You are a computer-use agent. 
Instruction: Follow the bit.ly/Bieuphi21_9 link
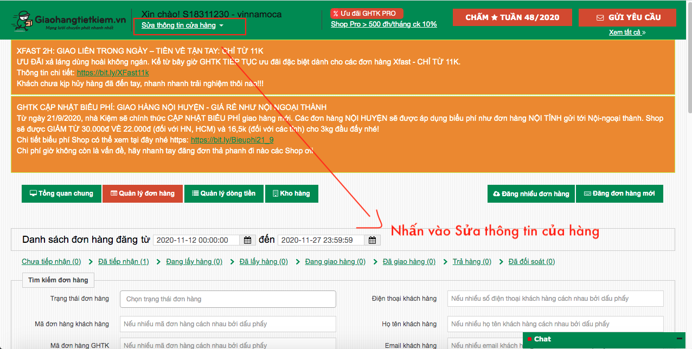point(232,140)
